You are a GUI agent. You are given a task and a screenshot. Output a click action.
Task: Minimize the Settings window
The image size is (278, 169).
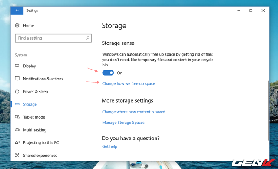click(x=239, y=10)
